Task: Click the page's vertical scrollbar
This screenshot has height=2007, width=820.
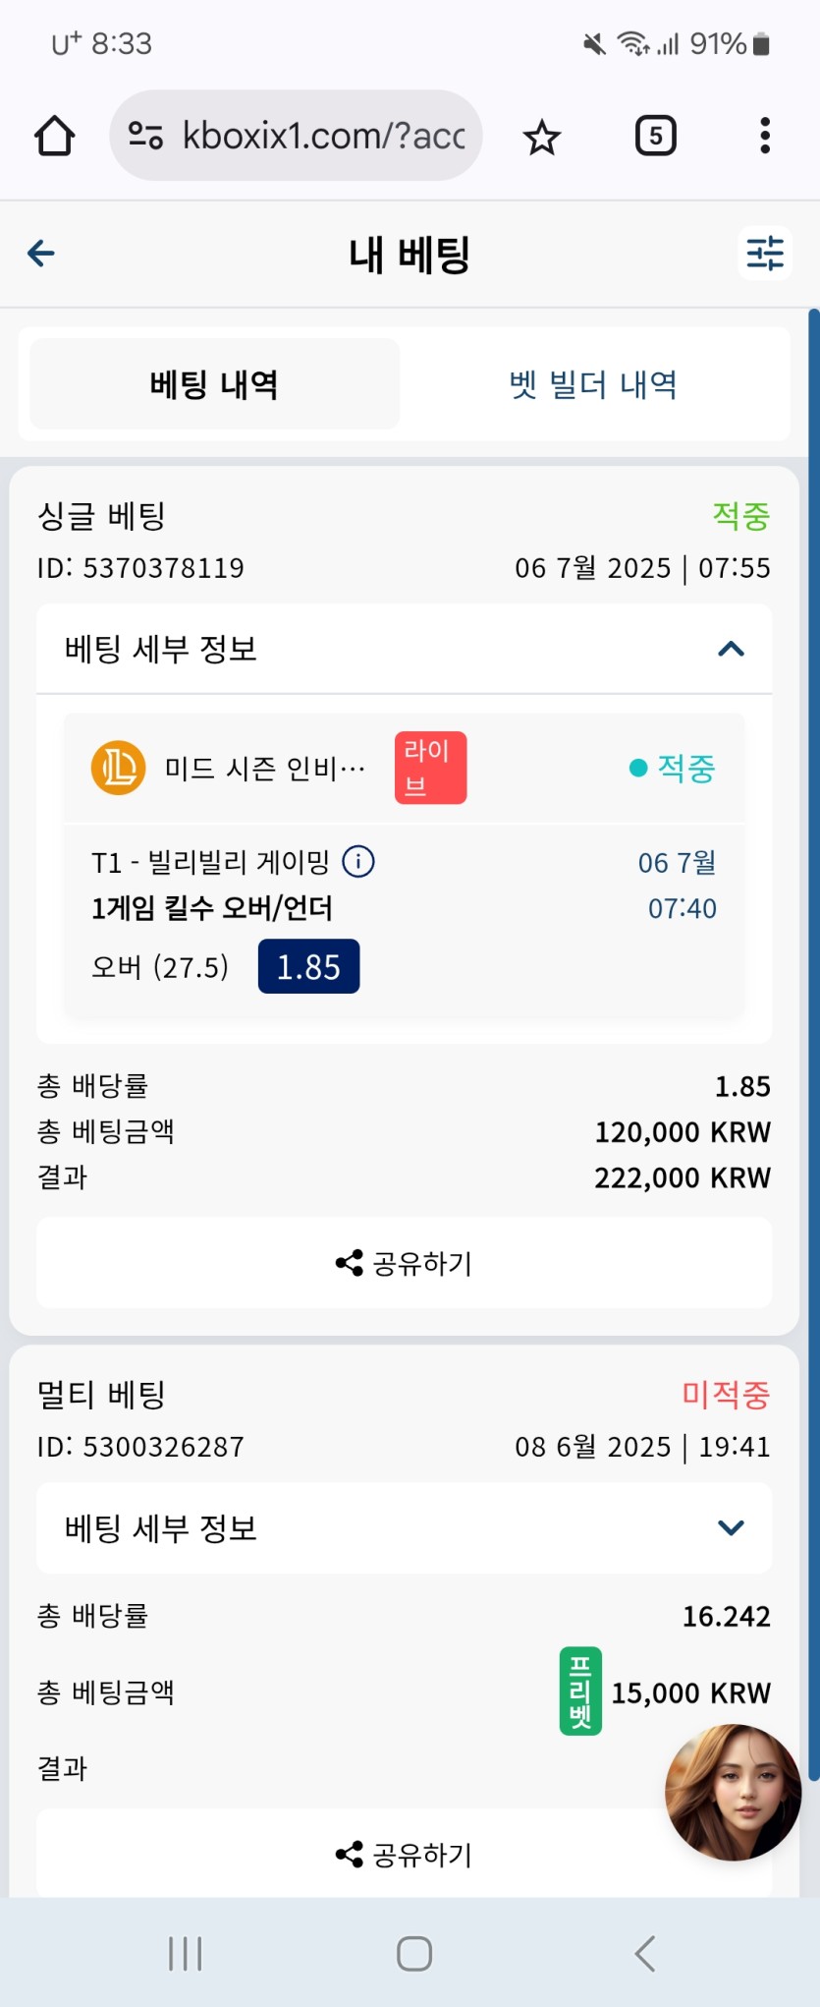Action: 813,1044
